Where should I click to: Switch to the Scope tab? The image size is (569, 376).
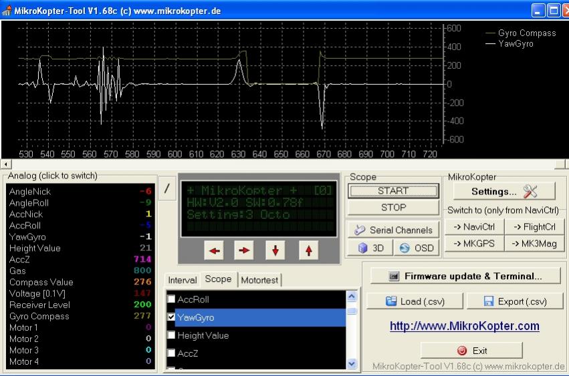click(218, 278)
